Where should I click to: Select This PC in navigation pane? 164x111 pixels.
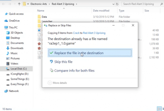pyautogui.click(x=13, y=27)
